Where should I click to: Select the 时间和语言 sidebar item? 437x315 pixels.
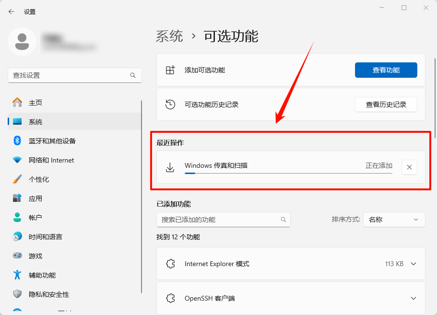tap(17, 236)
